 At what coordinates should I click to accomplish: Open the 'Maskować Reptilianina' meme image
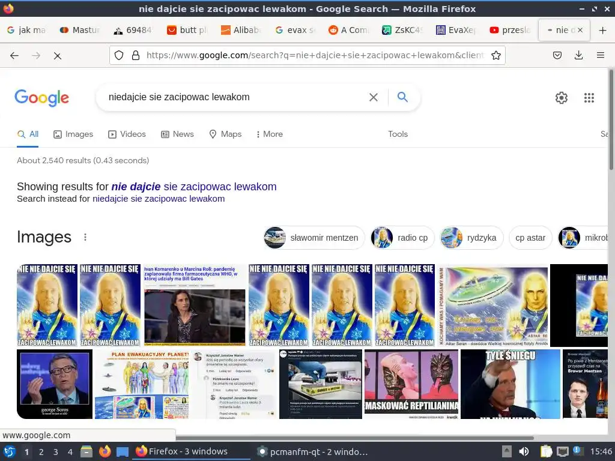tap(411, 384)
